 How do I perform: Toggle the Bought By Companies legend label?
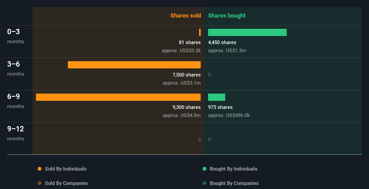point(234,183)
